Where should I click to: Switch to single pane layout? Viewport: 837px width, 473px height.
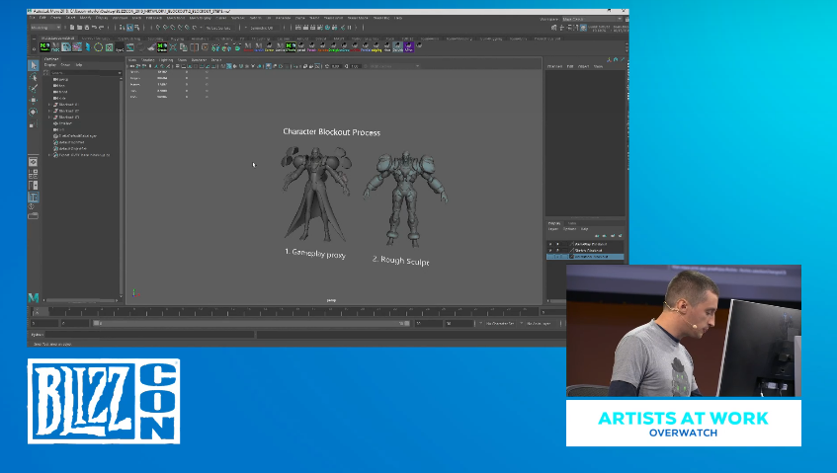(33, 162)
